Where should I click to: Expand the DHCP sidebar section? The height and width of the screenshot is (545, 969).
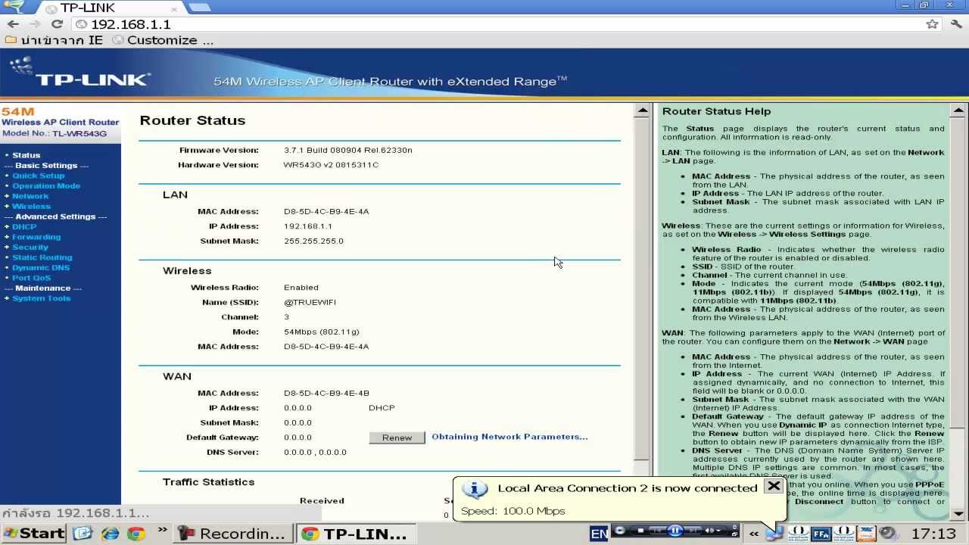(23, 226)
